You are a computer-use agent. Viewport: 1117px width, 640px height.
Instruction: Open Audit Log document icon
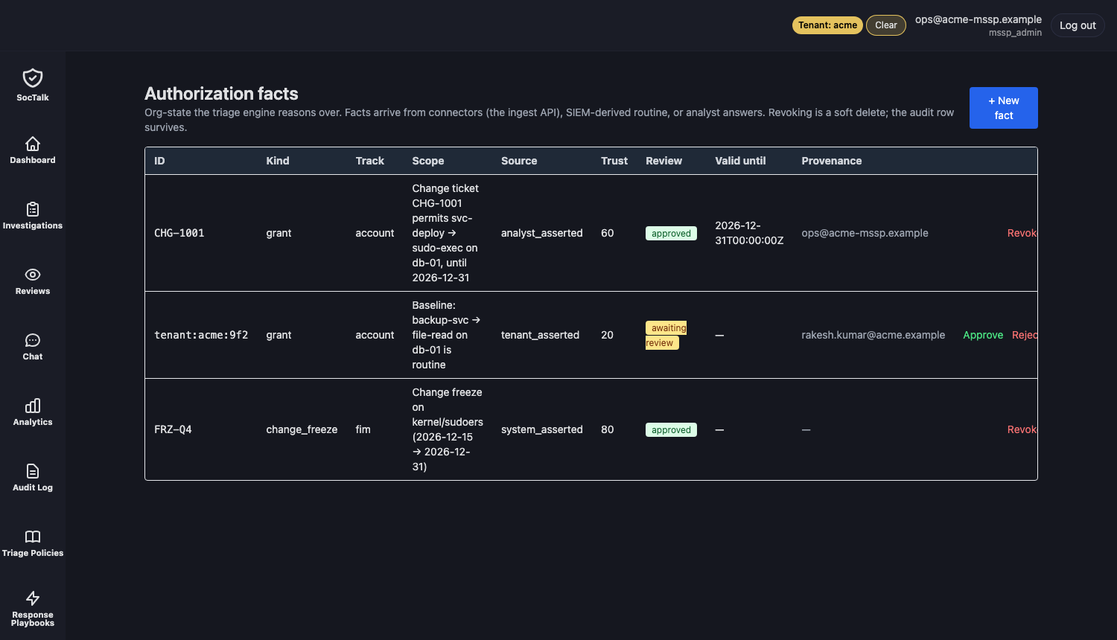pos(33,471)
